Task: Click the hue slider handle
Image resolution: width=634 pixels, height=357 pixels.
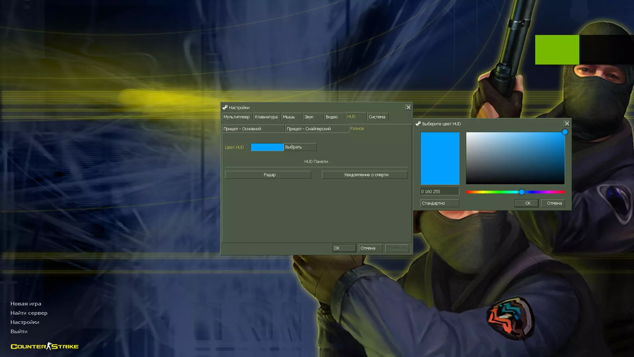Action: click(522, 192)
